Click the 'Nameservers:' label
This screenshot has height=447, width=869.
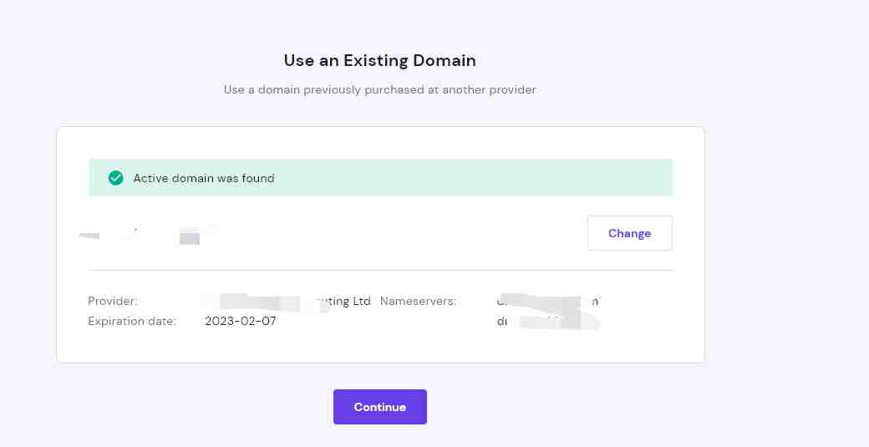(418, 302)
